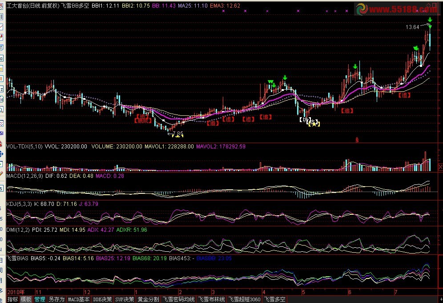The height and width of the screenshot is (303, 443).
Task: Select the 黄金分割 template tab
Action: (x=148, y=299)
